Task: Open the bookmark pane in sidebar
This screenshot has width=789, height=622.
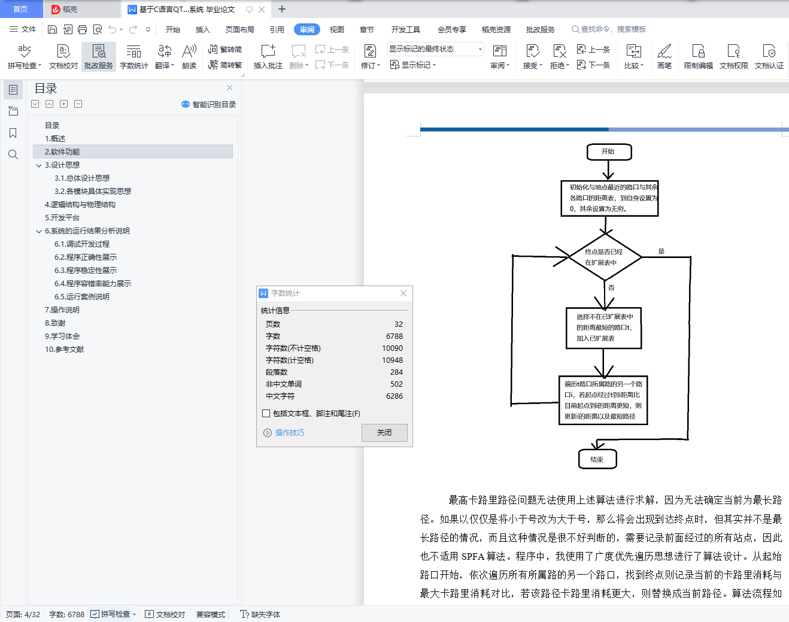Action: point(13,133)
